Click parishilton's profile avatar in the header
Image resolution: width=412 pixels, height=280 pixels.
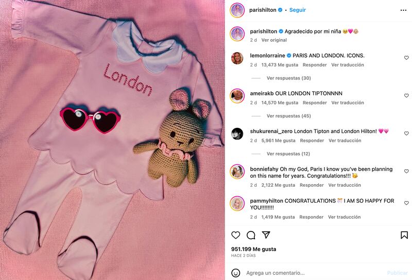[237, 10]
